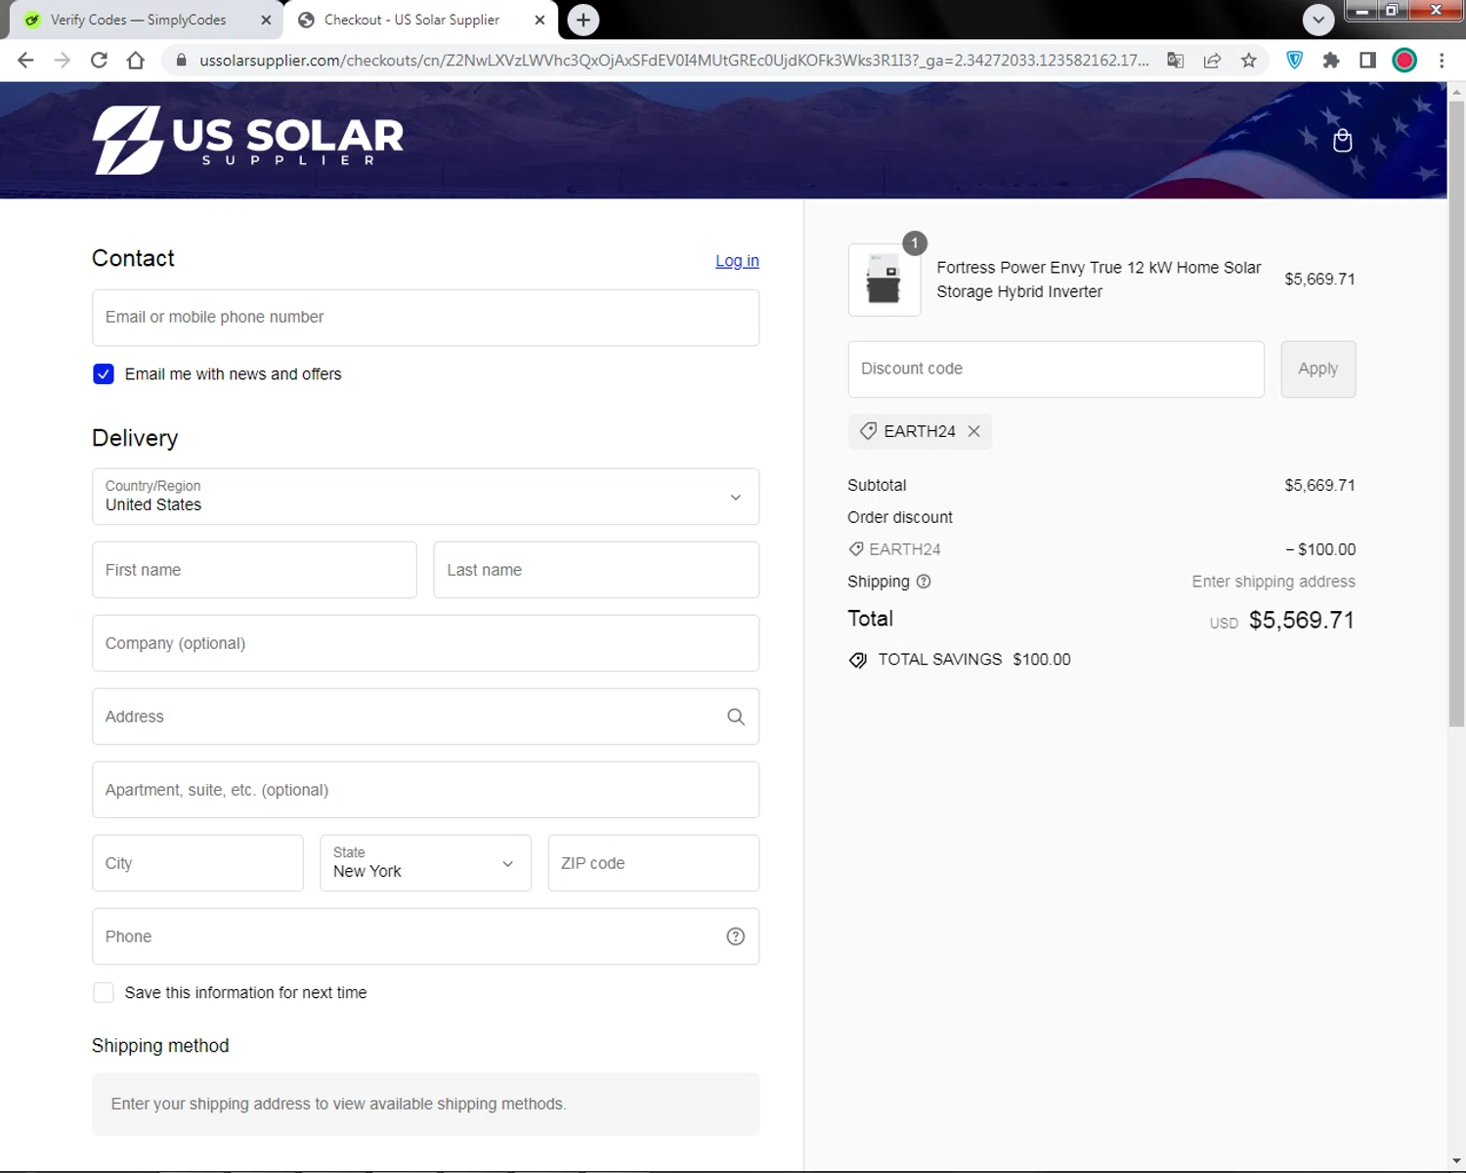Click the First name field
The image size is (1466, 1173).
coord(254,570)
